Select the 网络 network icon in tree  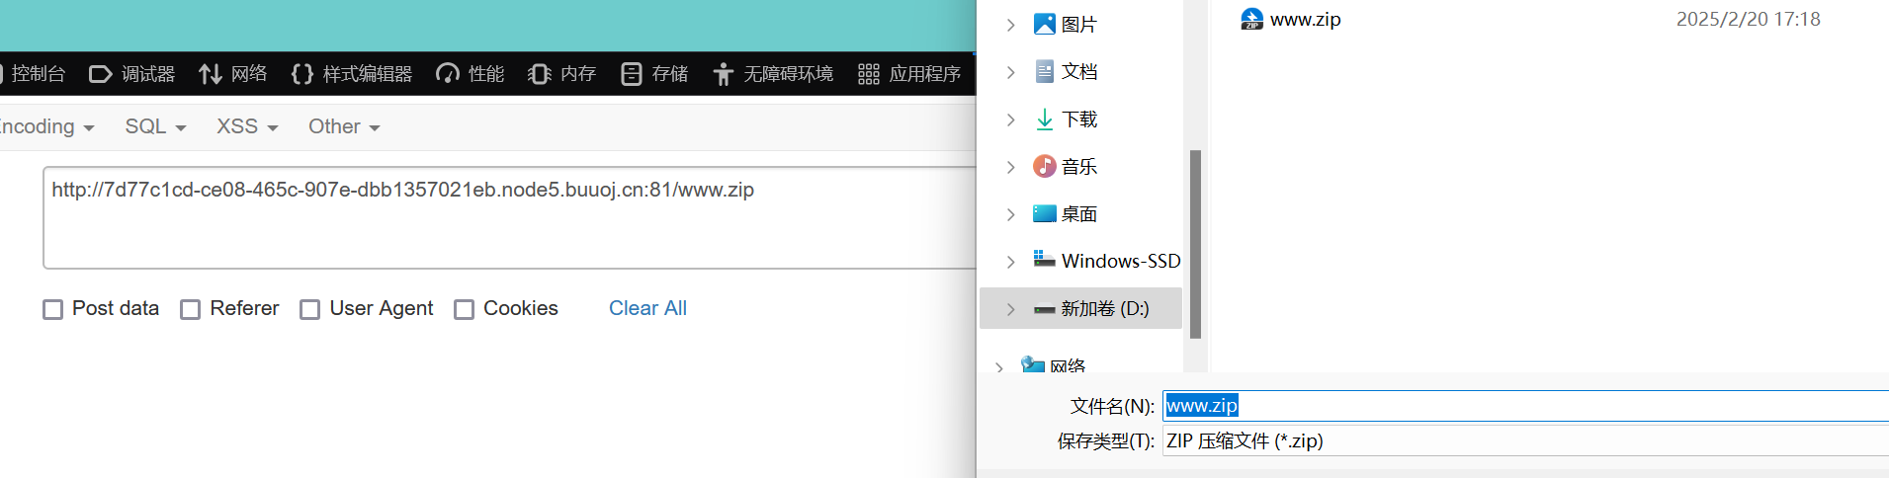1033,364
